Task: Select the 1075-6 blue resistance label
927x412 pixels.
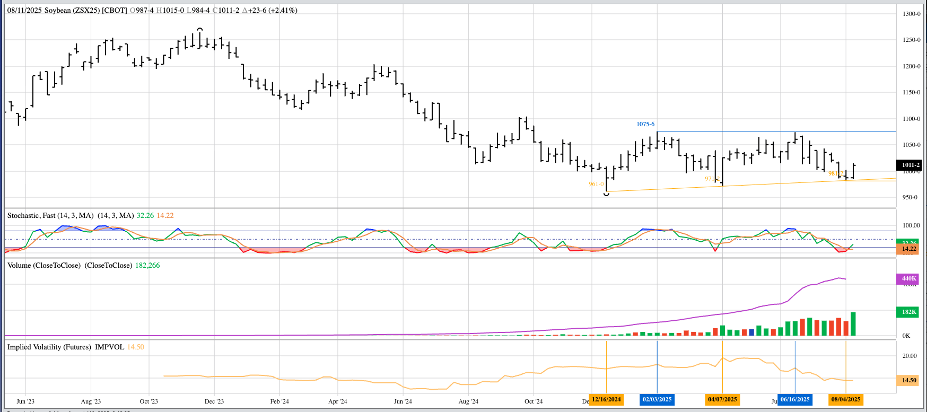Action: (645, 124)
